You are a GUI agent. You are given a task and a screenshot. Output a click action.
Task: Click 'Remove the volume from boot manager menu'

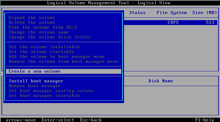click(63, 62)
